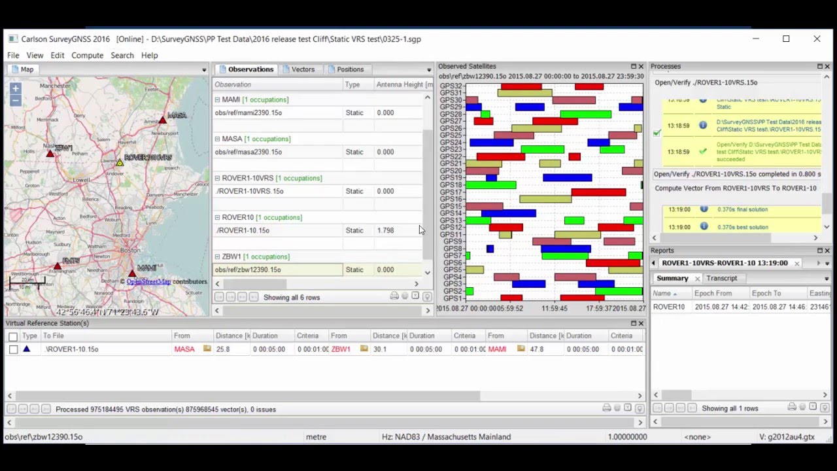Click the folder icon next to ZBW1
Image resolution: width=837 pixels, height=471 pixels.
click(x=364, y=349)
